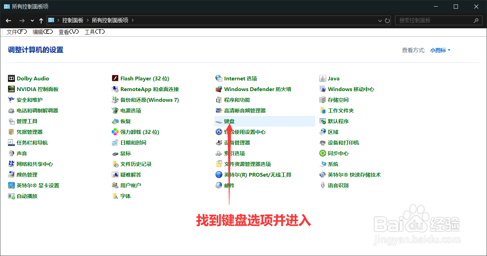Open 疑难解答 link

coord(131,175)
